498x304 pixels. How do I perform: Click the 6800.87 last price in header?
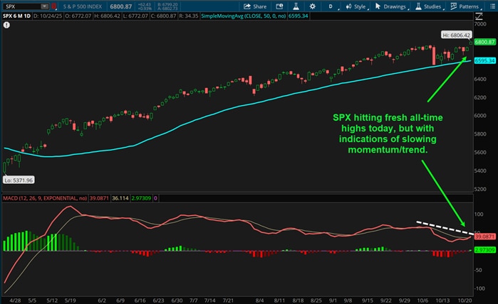pyautogui.click(x=121, y=6)
